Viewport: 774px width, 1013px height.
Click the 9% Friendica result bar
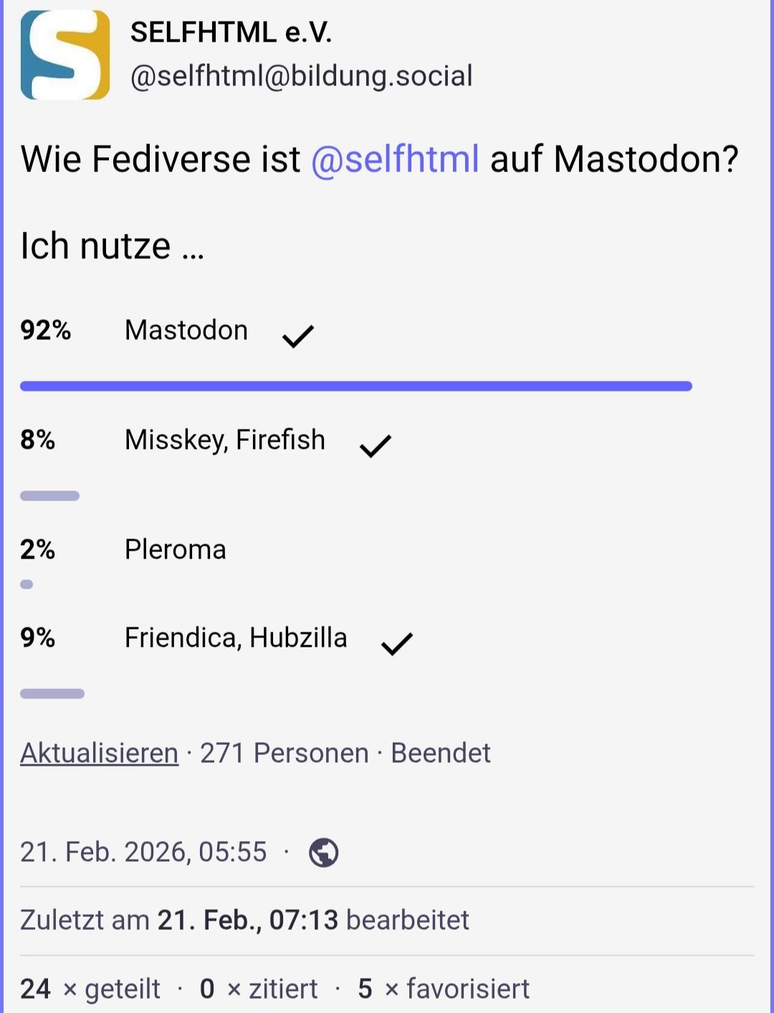(52, 693)
